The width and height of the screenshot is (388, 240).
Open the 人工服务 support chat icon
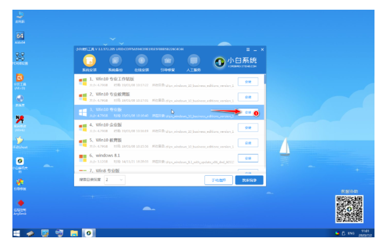pos(193,63)
